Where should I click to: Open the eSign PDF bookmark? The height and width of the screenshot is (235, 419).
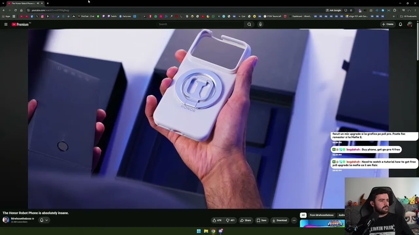coord(357,16)
